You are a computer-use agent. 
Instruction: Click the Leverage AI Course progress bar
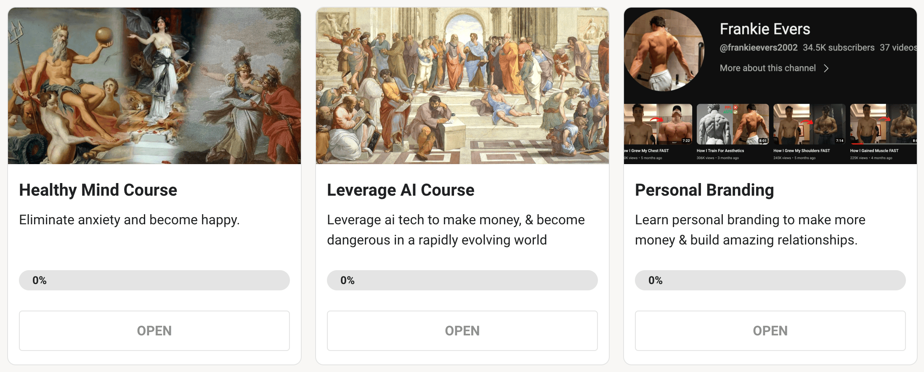[462, 280]
